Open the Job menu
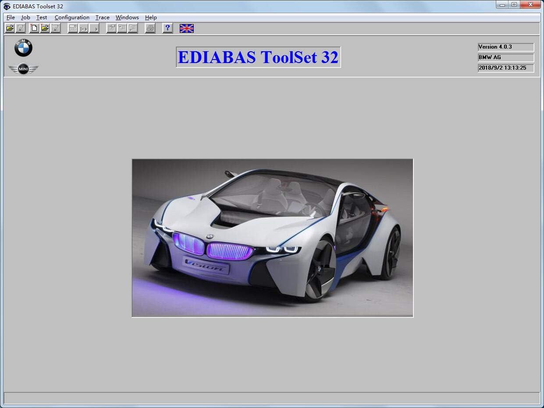Viewport: 544px width, 408px height. 25,18
